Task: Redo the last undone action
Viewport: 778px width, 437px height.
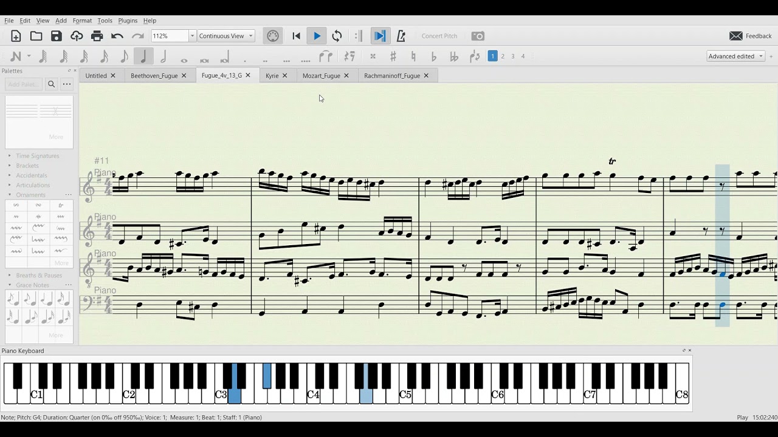Action: 138,36
